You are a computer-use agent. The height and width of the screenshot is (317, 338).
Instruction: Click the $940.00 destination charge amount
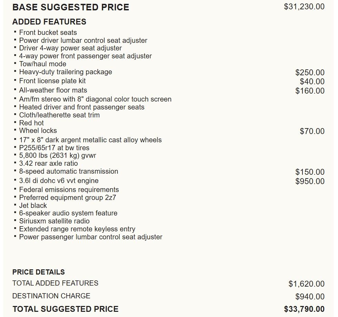tap(310, 297)
